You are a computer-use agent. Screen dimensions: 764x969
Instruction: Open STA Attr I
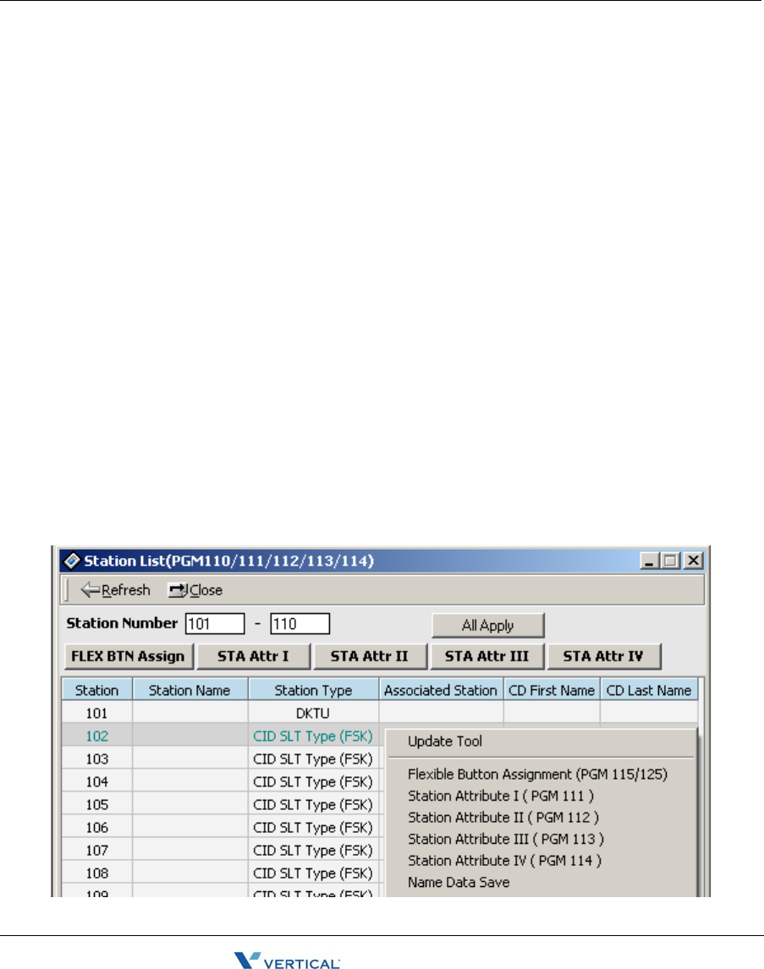[254, 656]
